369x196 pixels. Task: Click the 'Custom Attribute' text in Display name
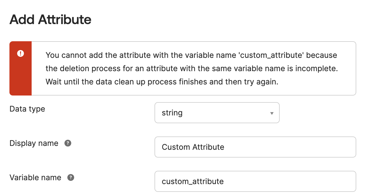click(x=193, y=147)
